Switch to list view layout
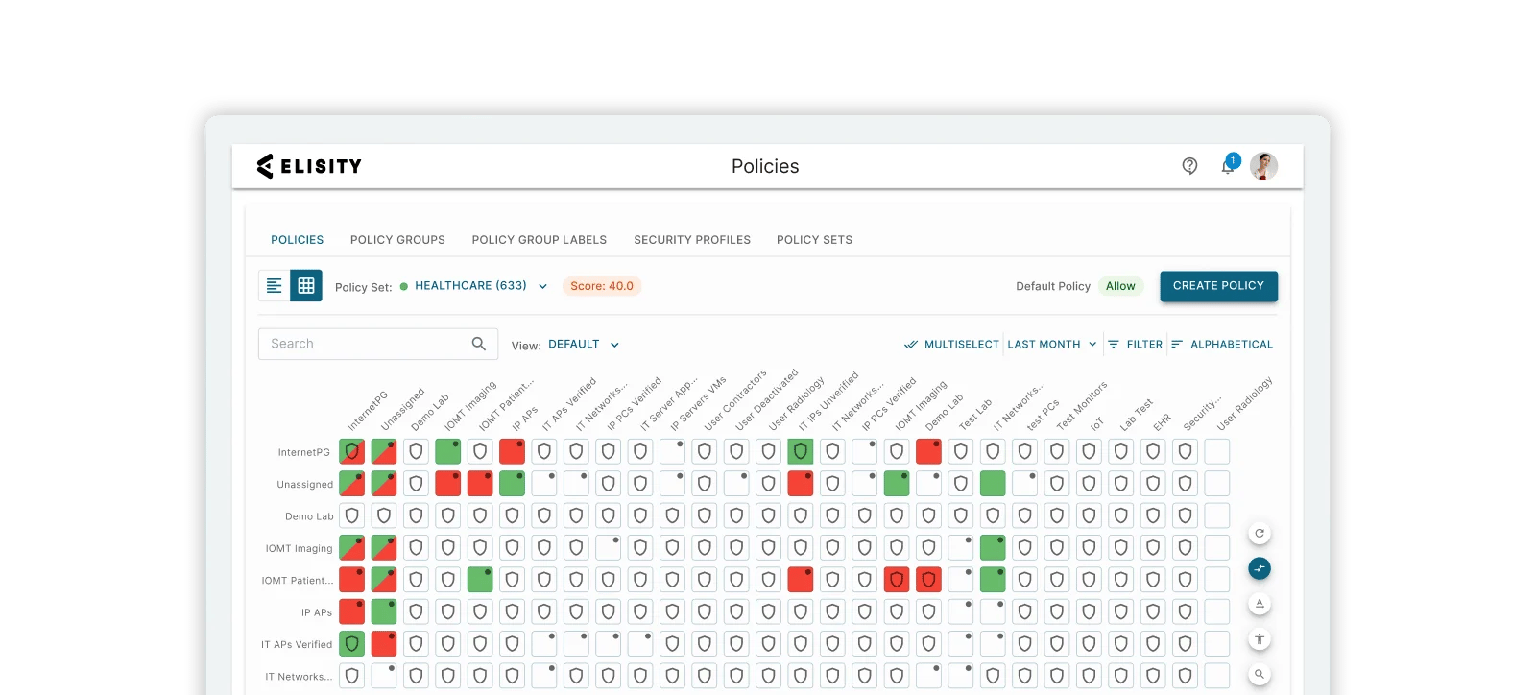The height and width of the screenshot is (695, 1536). (x=275, y=286)
